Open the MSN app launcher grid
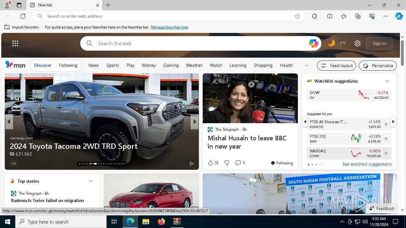 click(x=15, y=43)
